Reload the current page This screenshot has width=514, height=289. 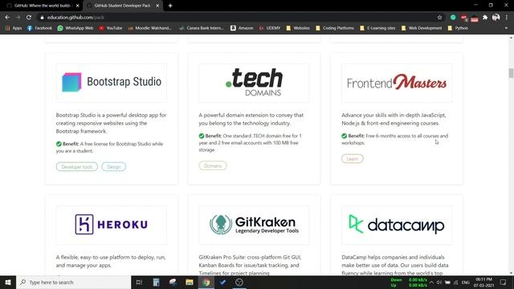pos(29,18)
